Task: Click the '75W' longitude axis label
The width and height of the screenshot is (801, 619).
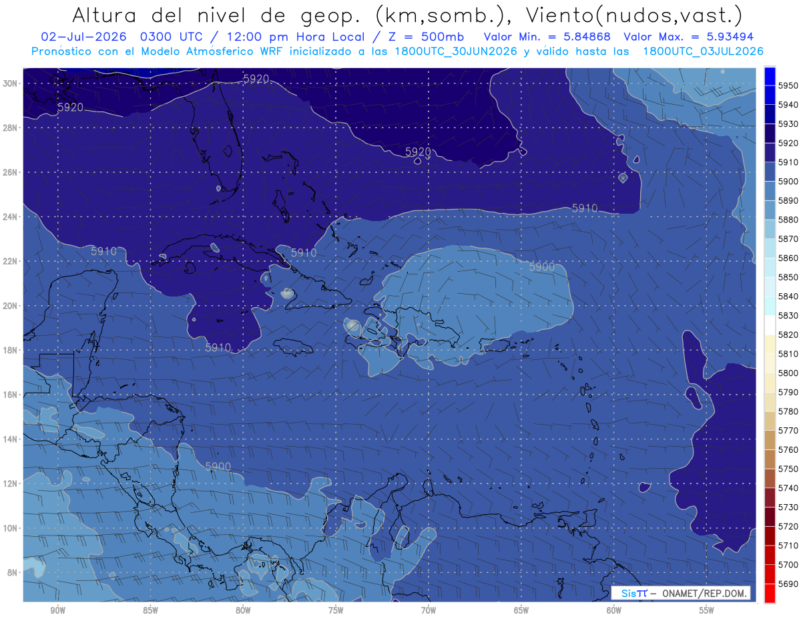Action: pos(336,610)
